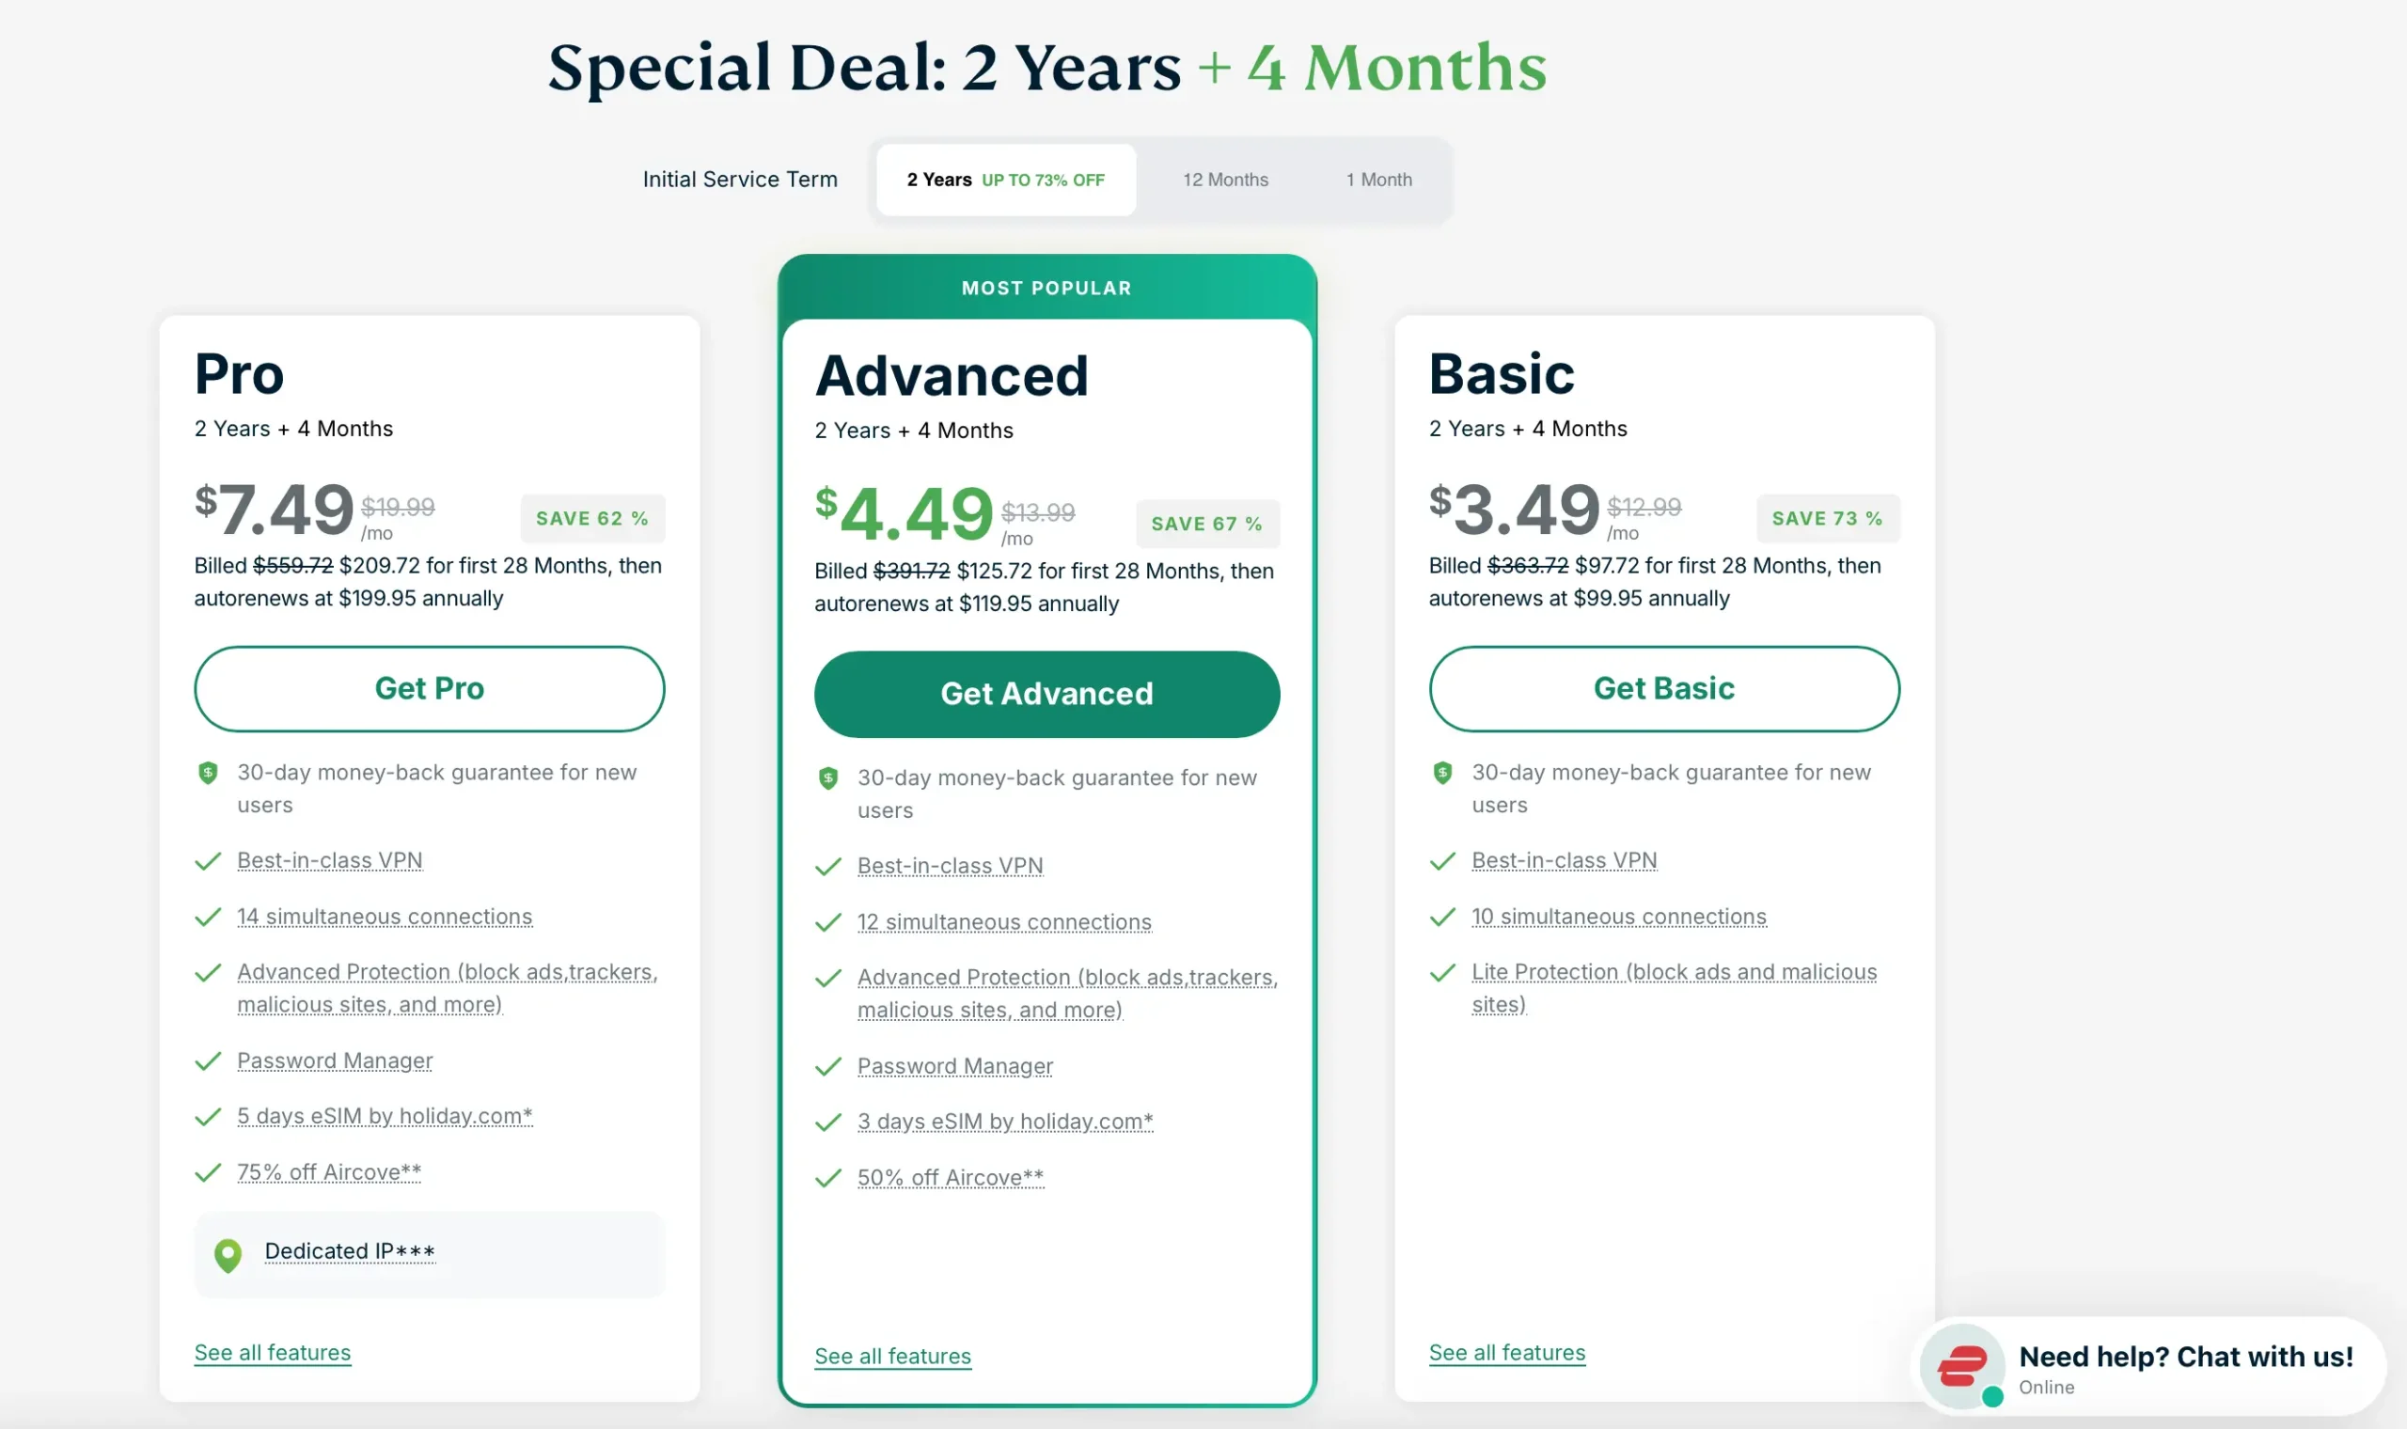Image resolution: width=2407 pixels, height=1429 pixels.
Task: Click the Dedicated IP link in Pro card
Action: click(349, 1251)
